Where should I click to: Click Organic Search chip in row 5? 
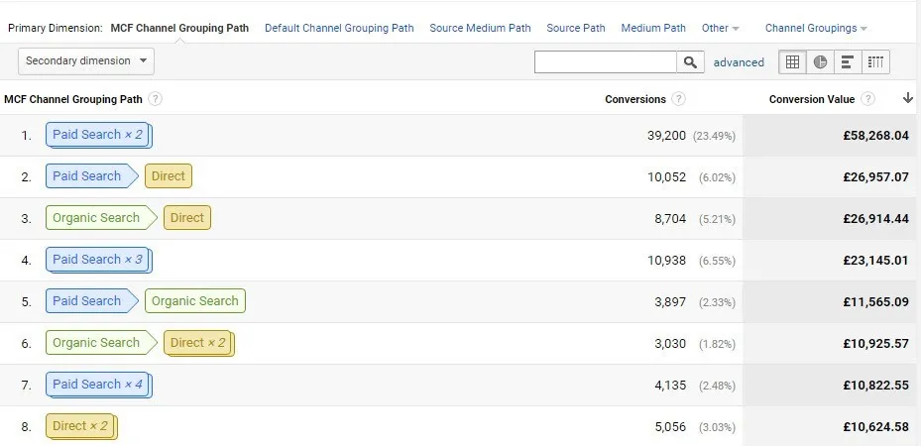[x=195, y=301]
